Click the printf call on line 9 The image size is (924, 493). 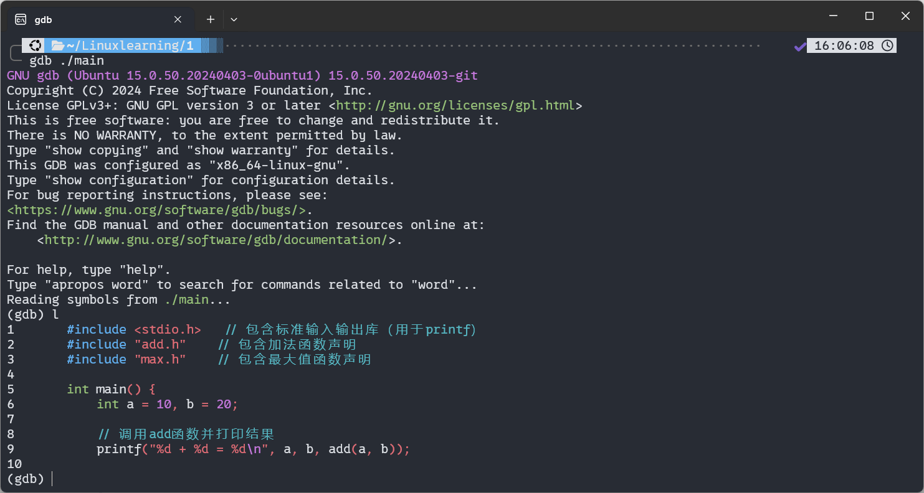119,449
